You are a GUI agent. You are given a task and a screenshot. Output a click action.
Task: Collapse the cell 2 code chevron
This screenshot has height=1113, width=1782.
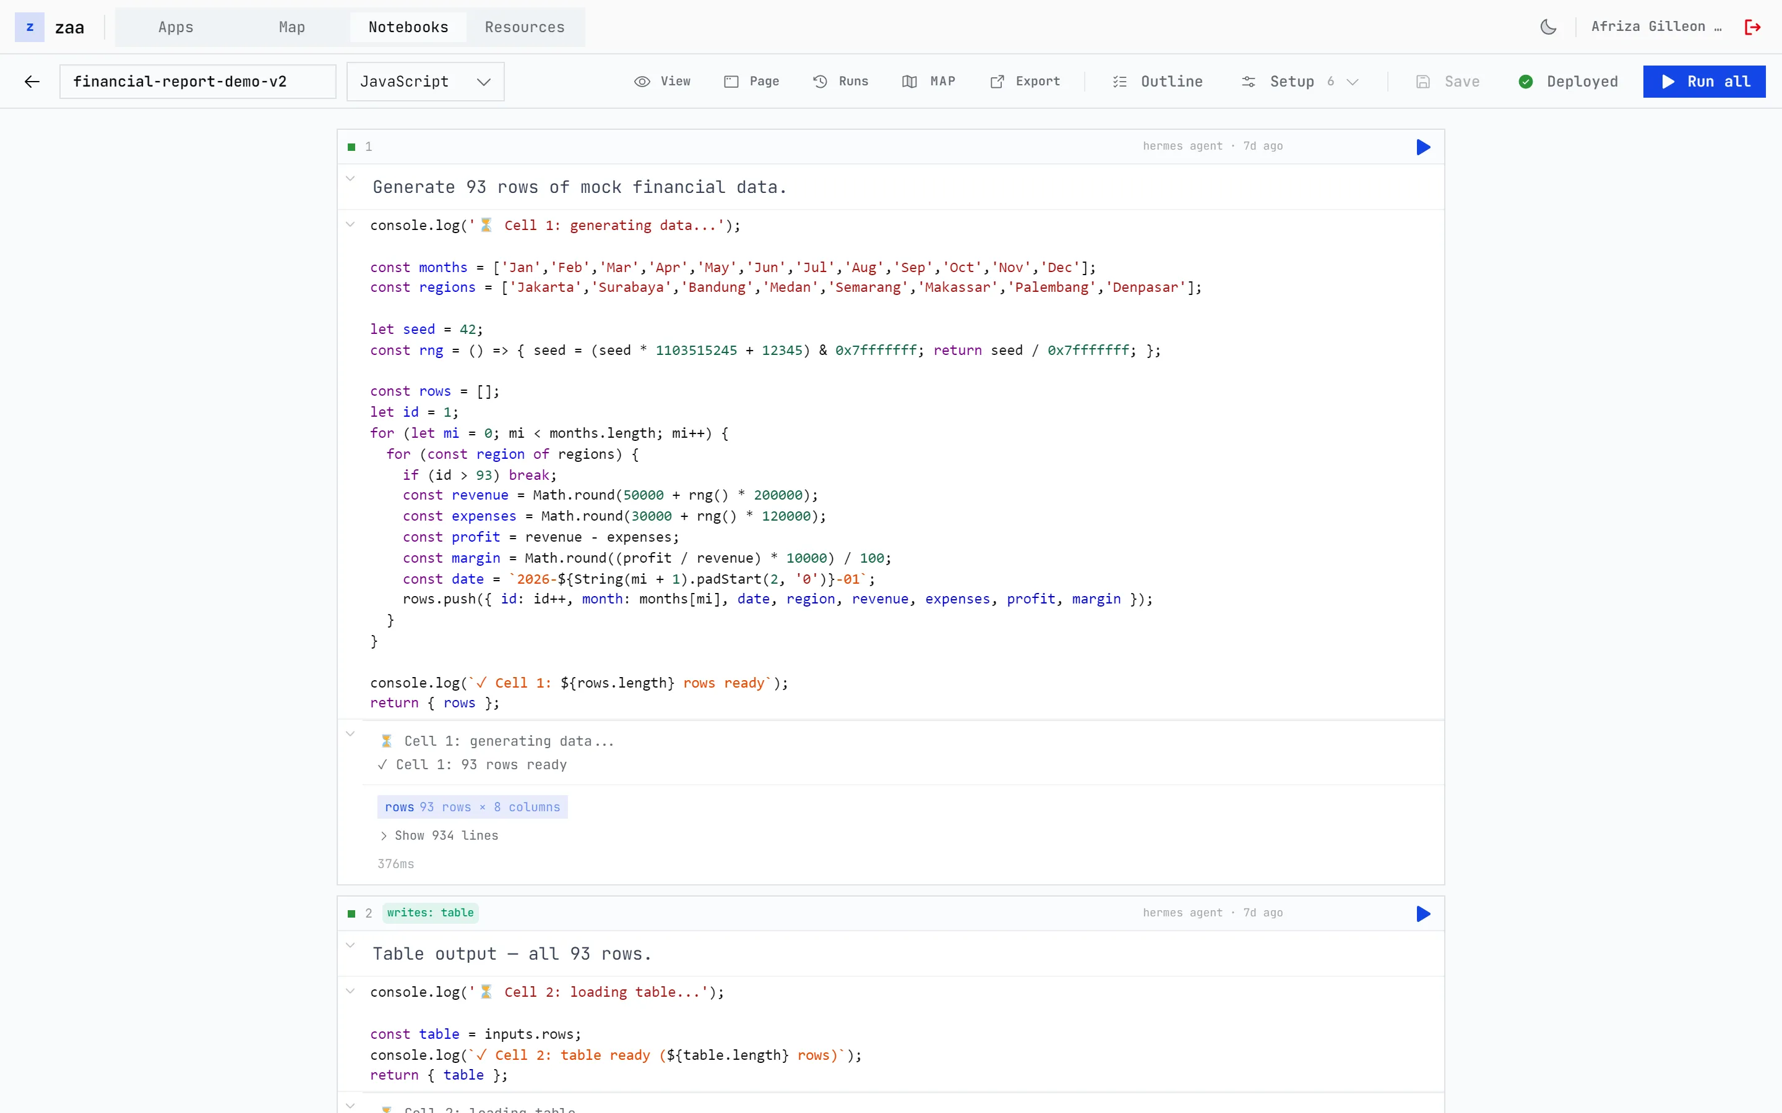[350, 992]
